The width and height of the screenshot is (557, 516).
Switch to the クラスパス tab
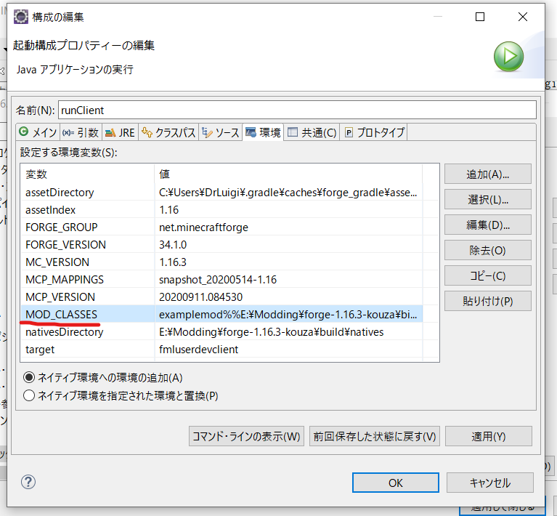pos(168,133)
